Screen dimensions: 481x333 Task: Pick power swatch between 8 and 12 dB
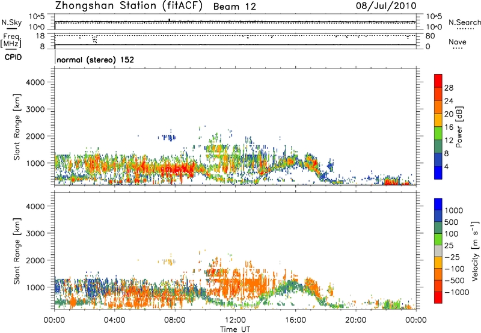click(x=438, y=147)
